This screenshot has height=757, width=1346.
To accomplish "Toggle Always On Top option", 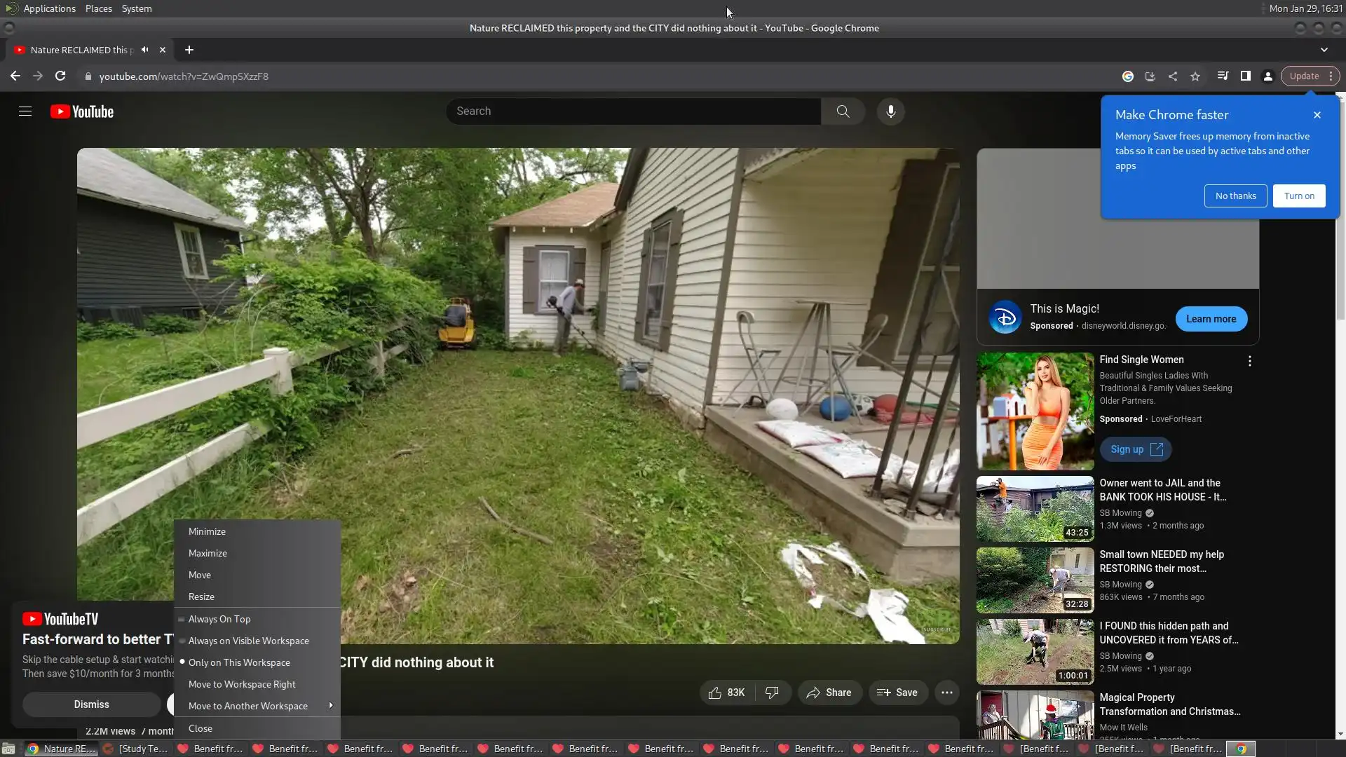I will [219, 619].
